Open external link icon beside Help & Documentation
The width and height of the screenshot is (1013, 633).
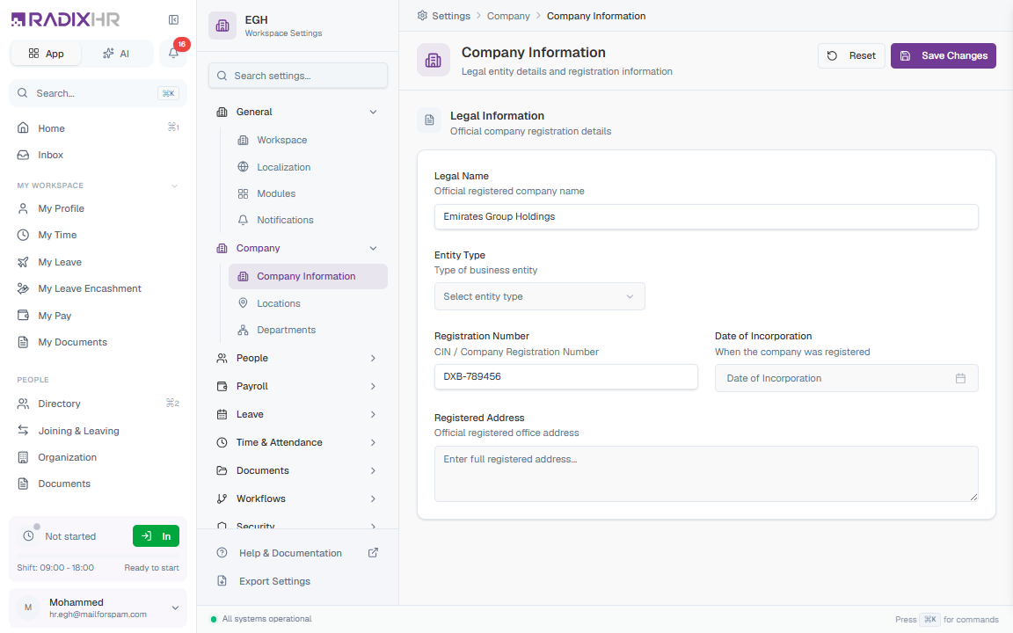(373, 553)
